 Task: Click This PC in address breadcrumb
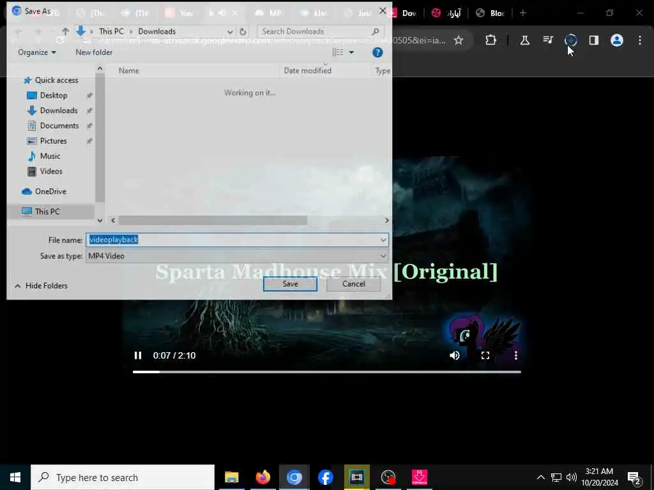tap(111, 31)
